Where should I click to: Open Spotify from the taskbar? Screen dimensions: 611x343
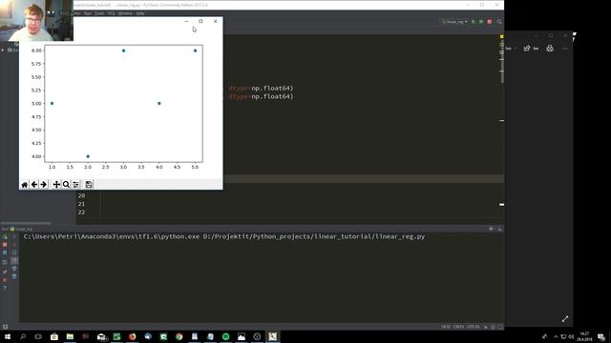coord(225,336)
